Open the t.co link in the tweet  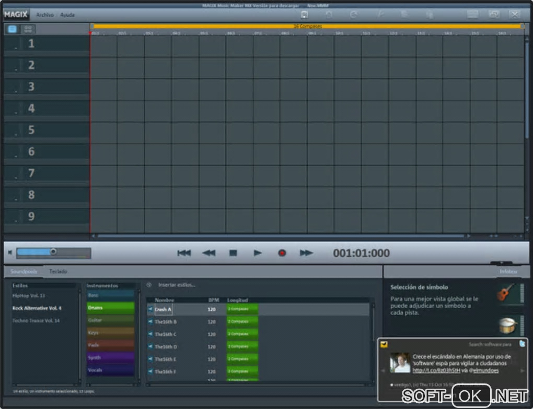point(436,370)
